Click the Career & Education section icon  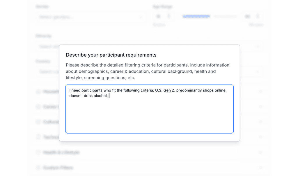tap(38, 107)
